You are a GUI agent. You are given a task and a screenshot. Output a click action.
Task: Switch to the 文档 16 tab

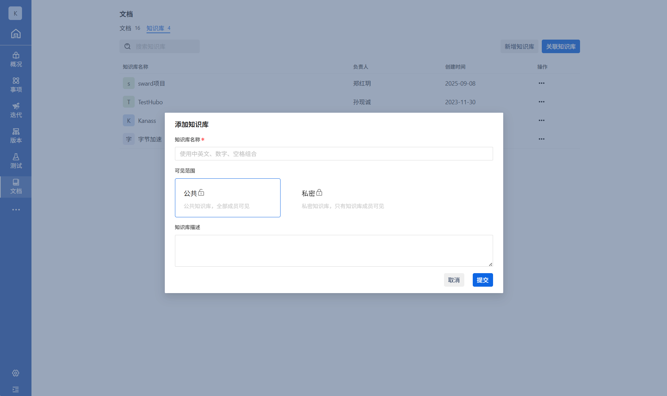point(130,28)
